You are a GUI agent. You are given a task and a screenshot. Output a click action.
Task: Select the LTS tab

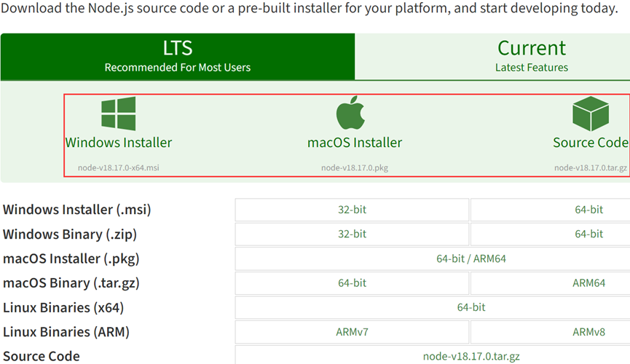pyautogui.click(x=178, y=57)
